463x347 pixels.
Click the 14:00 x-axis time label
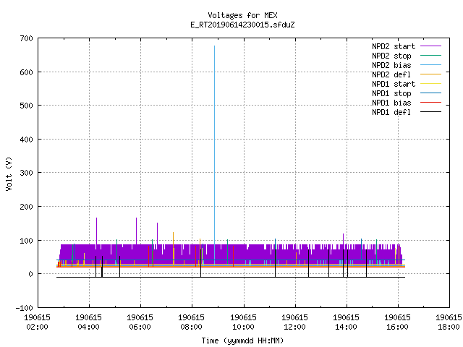pos(346,327)
